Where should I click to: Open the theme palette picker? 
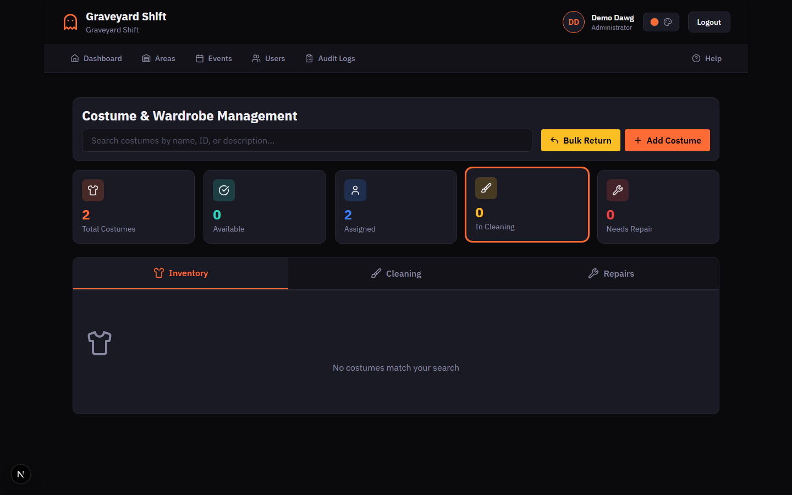[x=667, y=22]
